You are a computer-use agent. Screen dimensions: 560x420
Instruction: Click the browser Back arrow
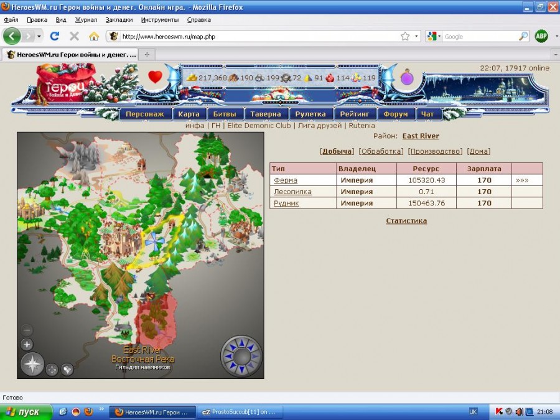click(x=12, y=36)
